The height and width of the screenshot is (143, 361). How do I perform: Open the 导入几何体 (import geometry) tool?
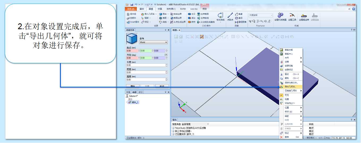pyautogui.click(x=148, y=14)
